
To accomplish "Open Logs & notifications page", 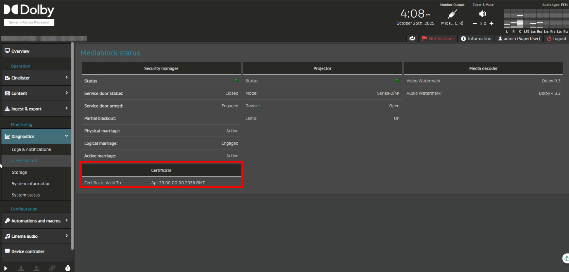I will tap(31, 149).
